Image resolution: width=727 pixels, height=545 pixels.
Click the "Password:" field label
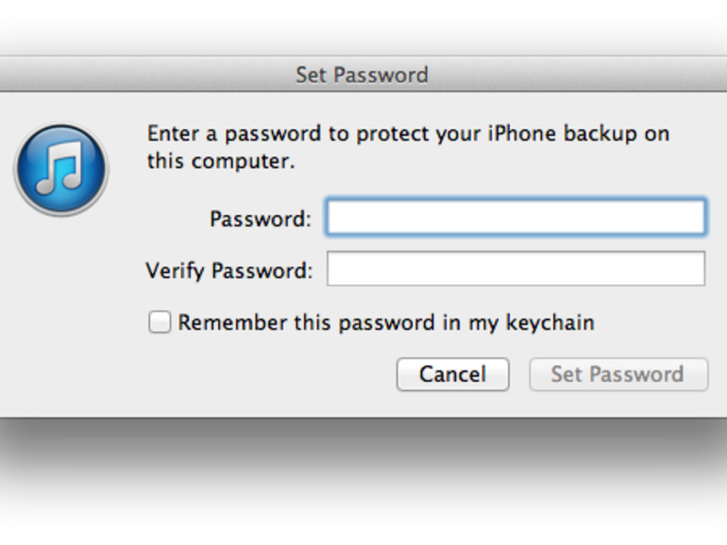tap(260, 219)
